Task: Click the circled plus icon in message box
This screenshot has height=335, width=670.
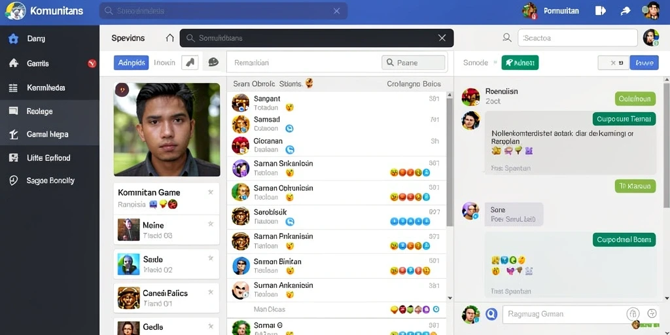Action: pos(652,313)
